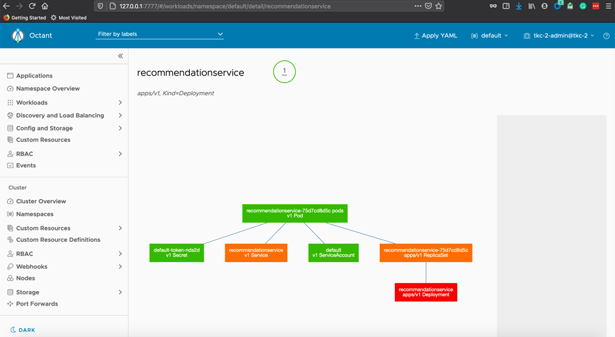Viewport: 615px width, 337px height.
Task: Open the Firefox hamburger menu
Action: (608, 6)
